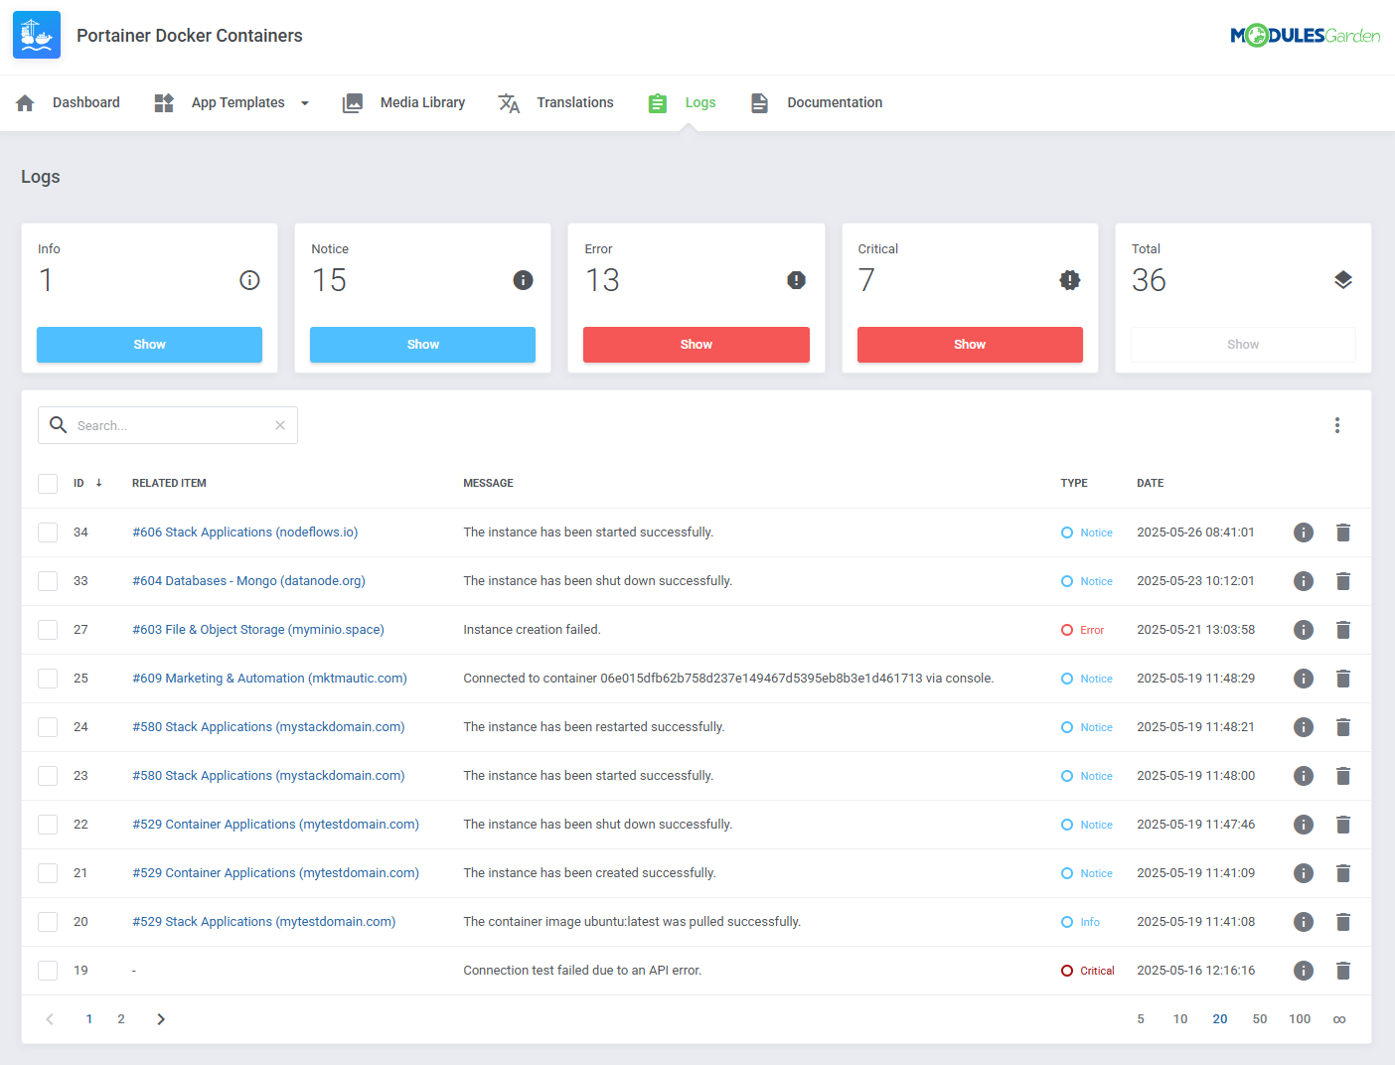Show Notice logs
Image resolution: width=1395 pixels, height=1065 pixels.
pos(422,345)
